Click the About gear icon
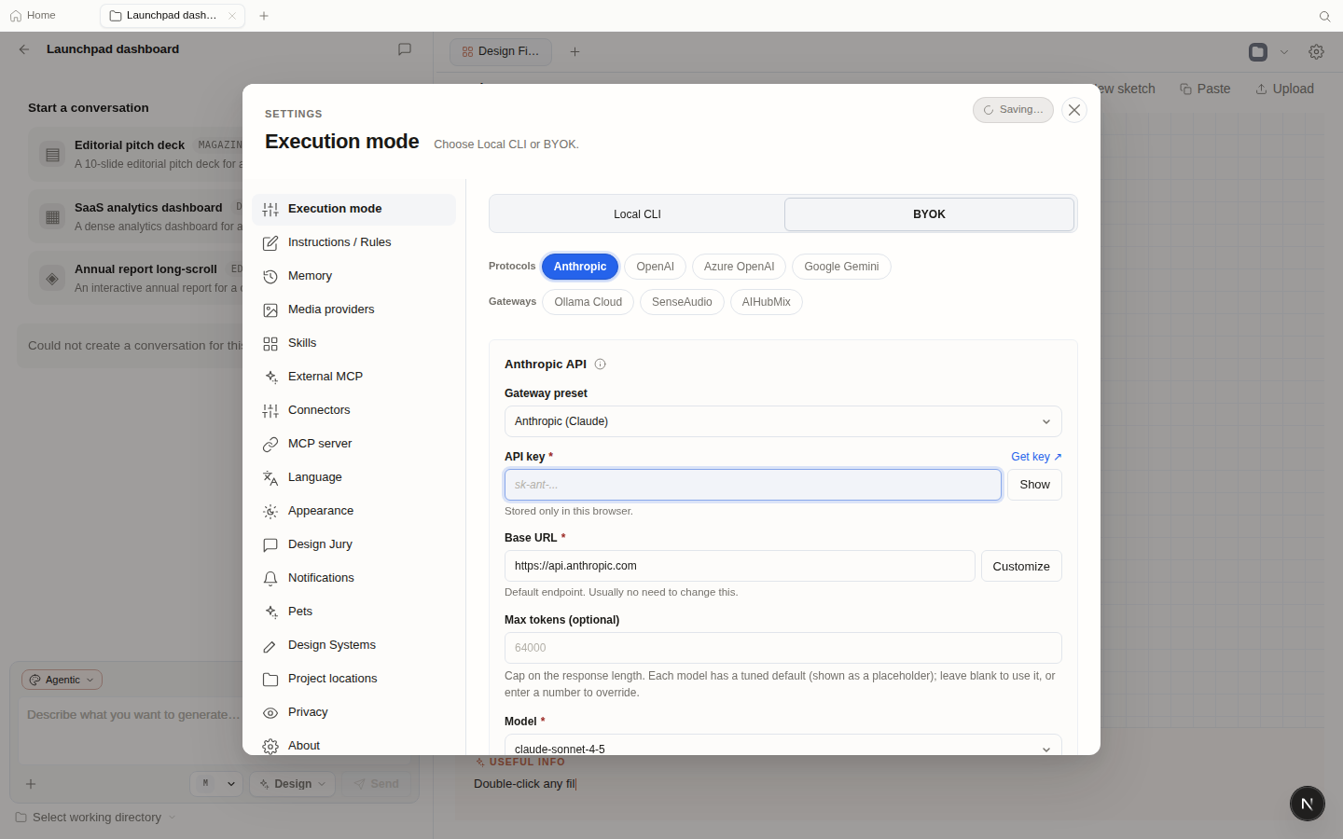1343x839 pixels. (x=270, y=747)
